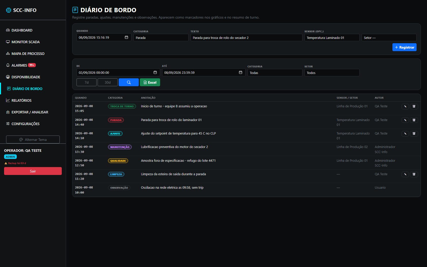Run search with magnifier button
Image resolution: width=427 pixels, height=267 pixels.
point(129,82)
